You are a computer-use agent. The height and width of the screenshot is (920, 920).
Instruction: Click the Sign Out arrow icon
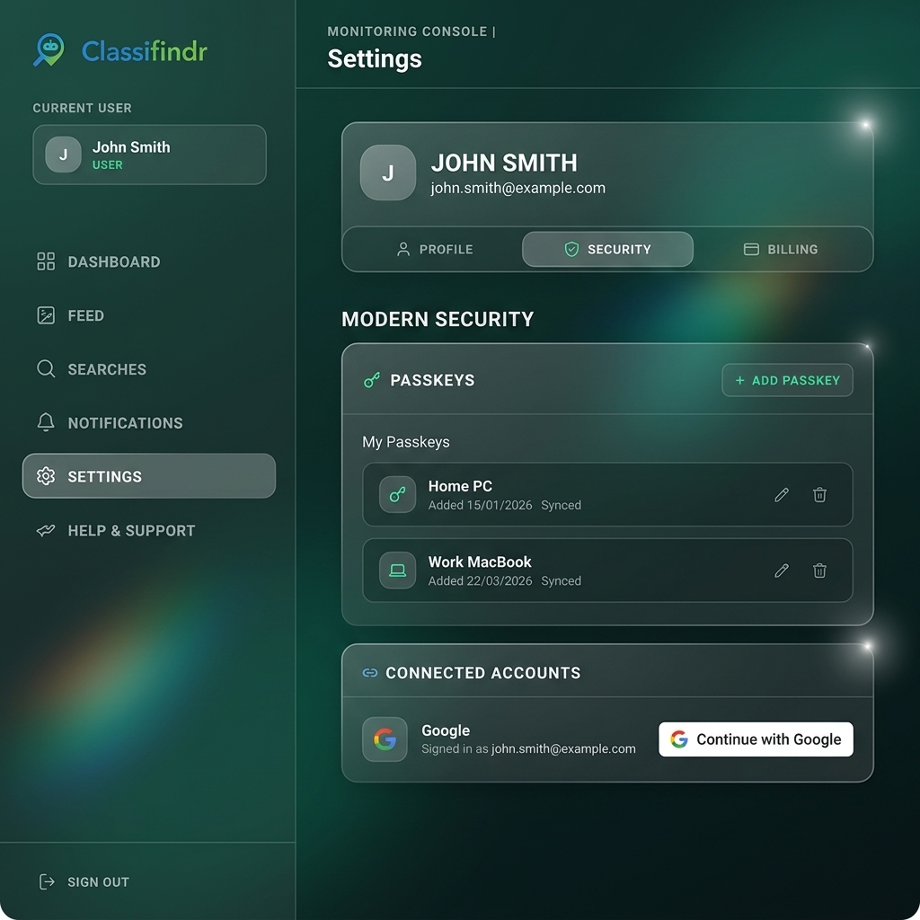pyautogui.click(x=47, y=882)
